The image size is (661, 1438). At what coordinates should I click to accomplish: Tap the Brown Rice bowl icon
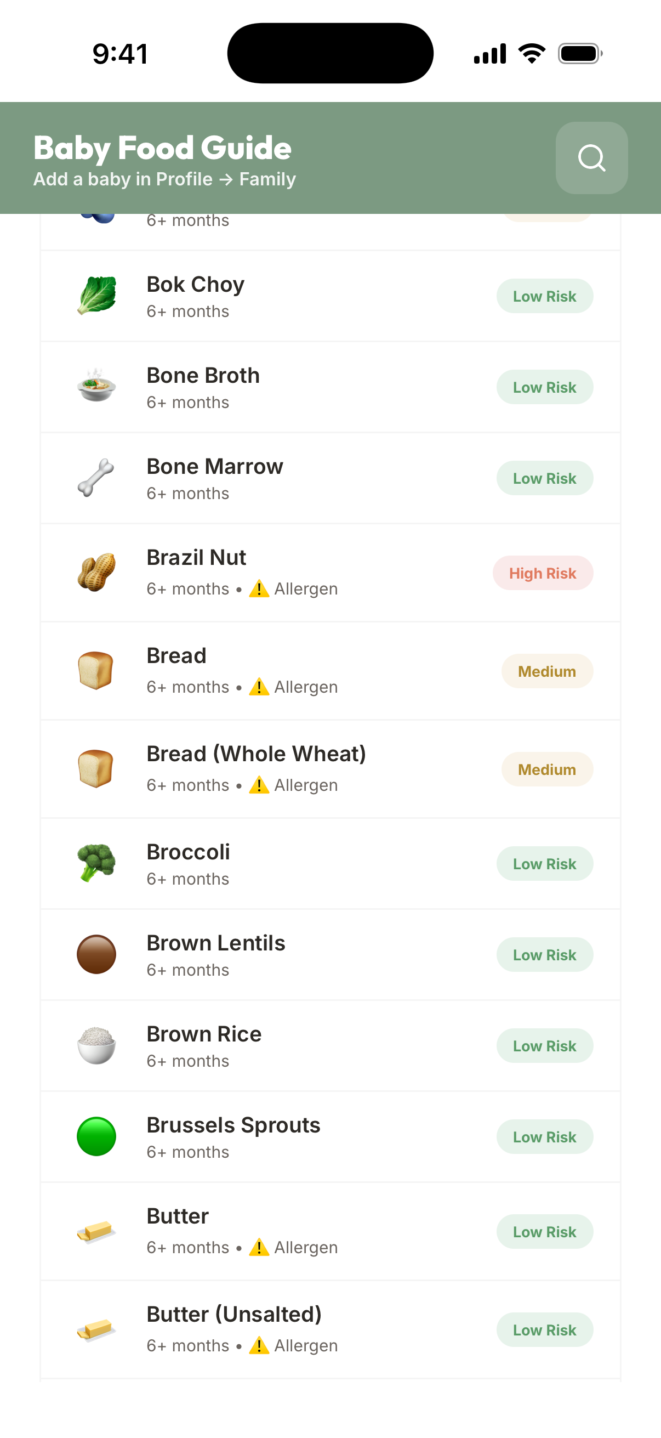(x=96, y=1045)
